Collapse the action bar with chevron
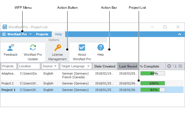 (180, 34)
